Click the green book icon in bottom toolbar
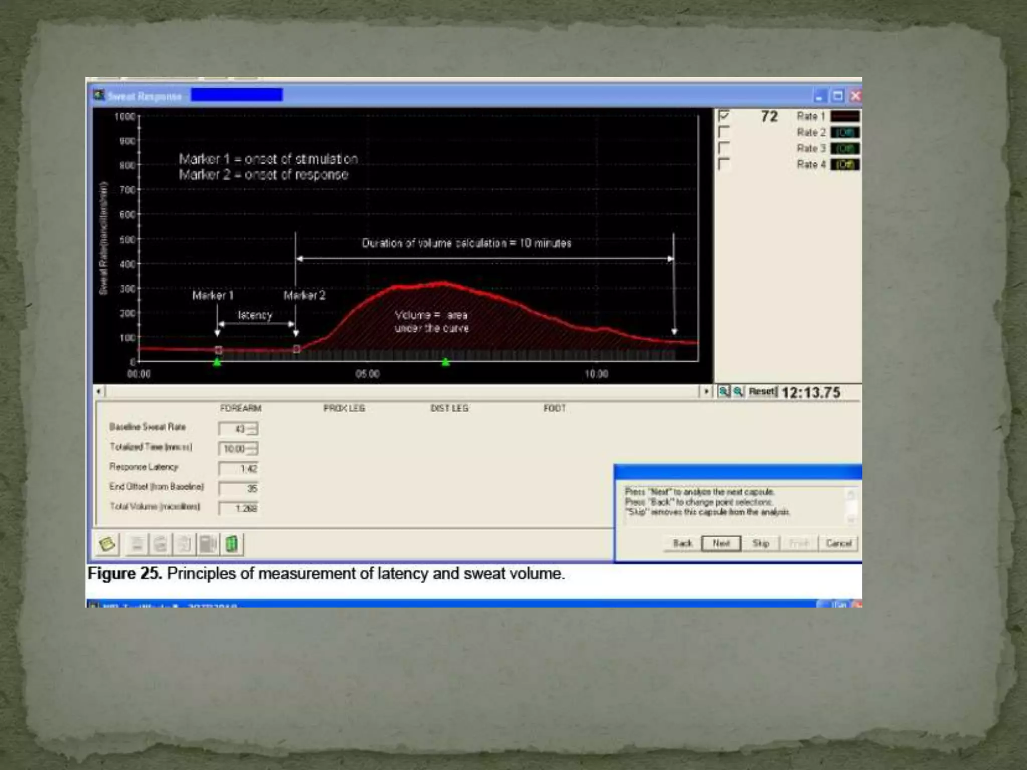 click(232, 544)
